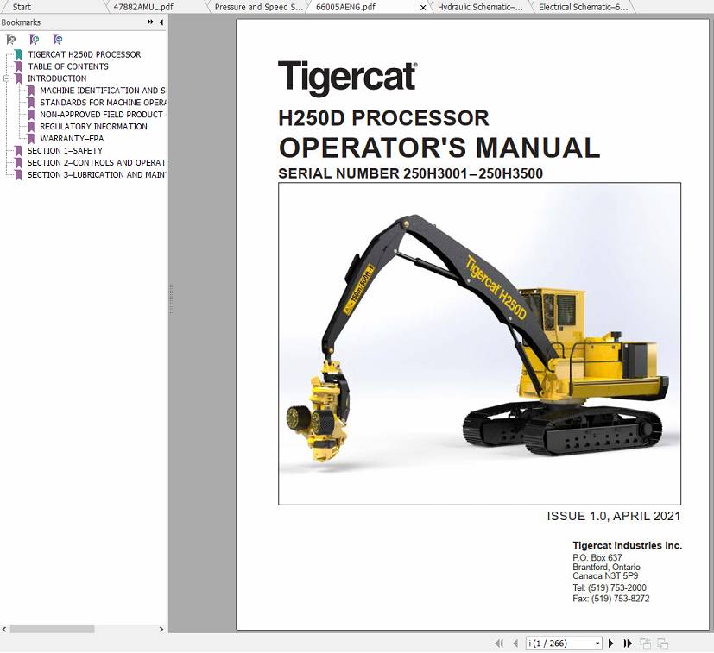Click the next page arrow

[x=611, y=644]
